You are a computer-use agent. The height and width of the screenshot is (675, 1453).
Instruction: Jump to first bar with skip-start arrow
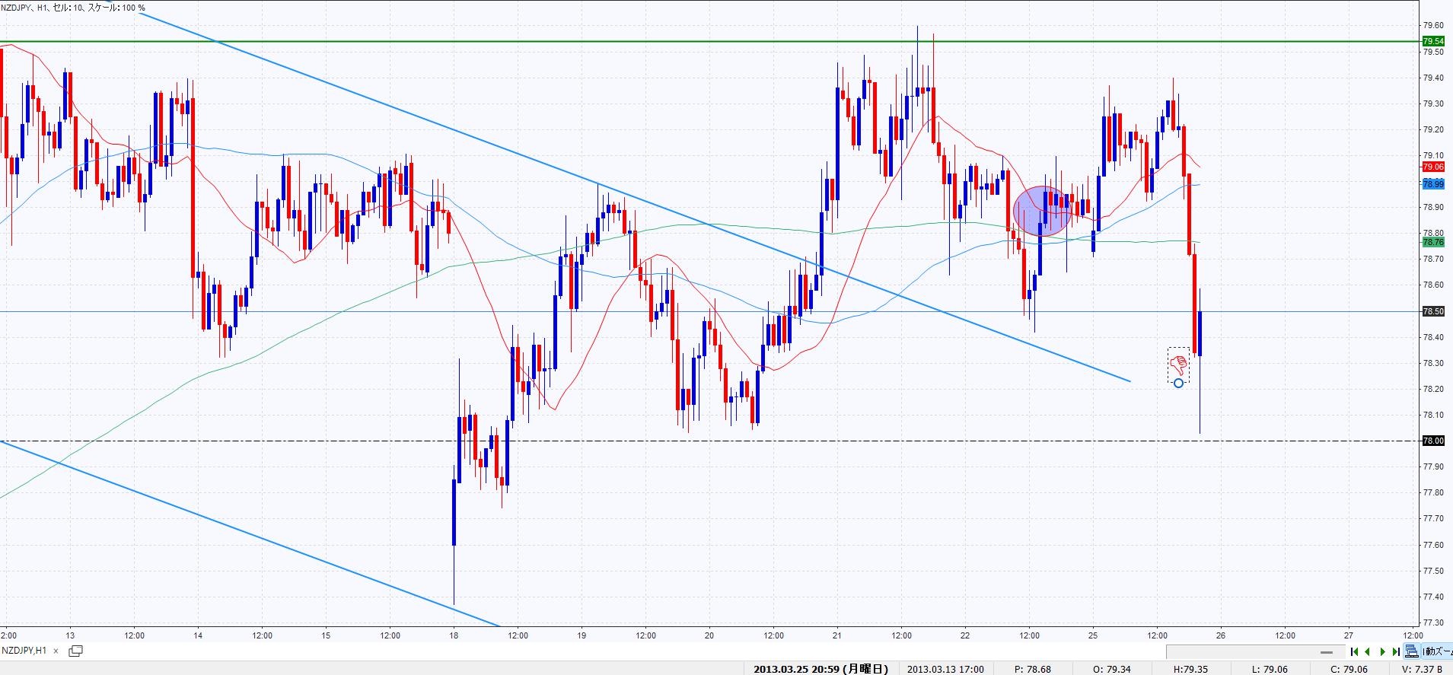coord(1355,651)
